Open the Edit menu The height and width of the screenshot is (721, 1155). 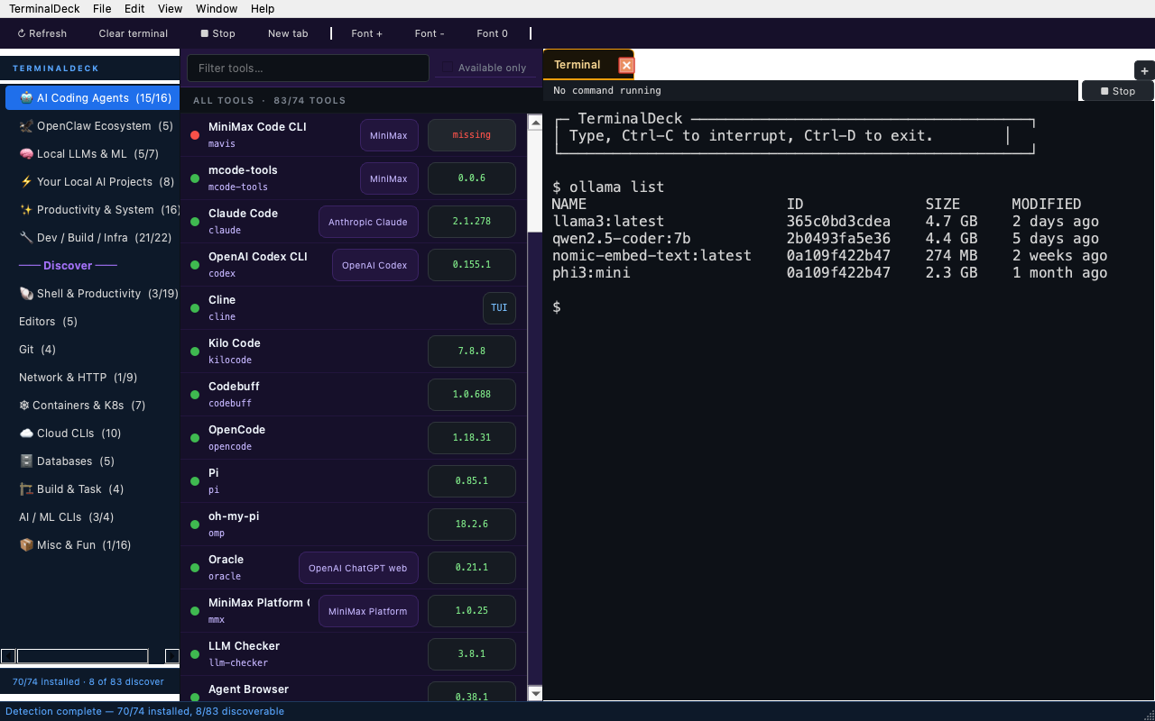tap(134, 9)
